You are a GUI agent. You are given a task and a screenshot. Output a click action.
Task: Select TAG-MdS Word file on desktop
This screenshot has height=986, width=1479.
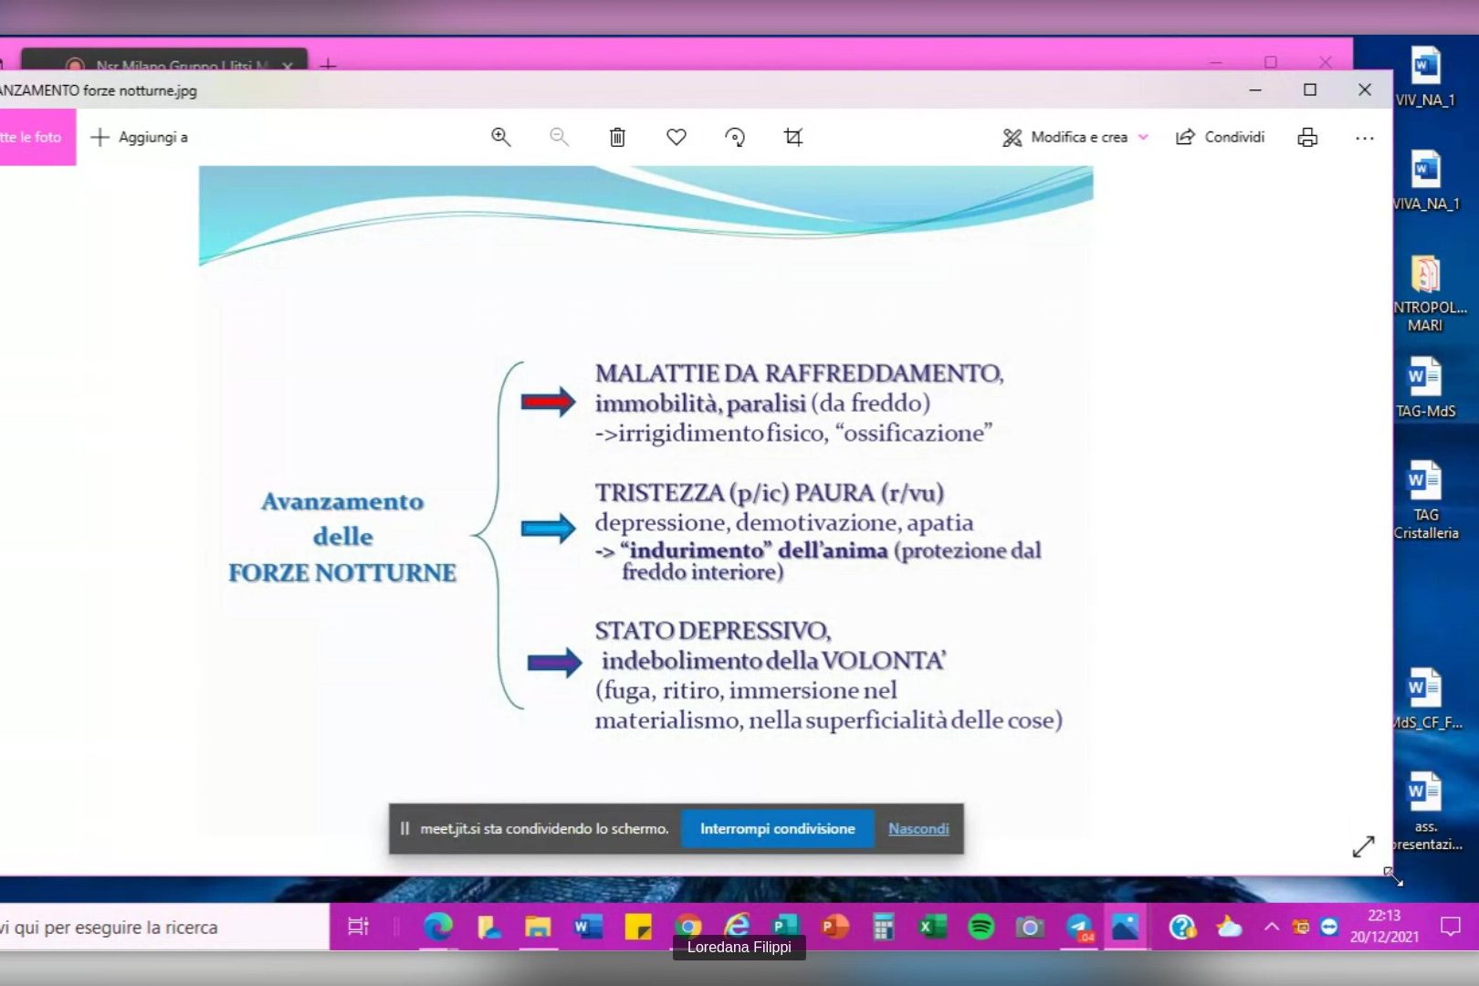coord(1425,387)
